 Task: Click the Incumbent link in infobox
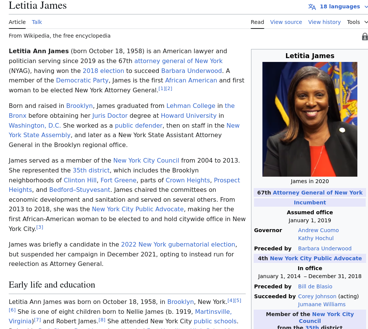tap(310, 202)
